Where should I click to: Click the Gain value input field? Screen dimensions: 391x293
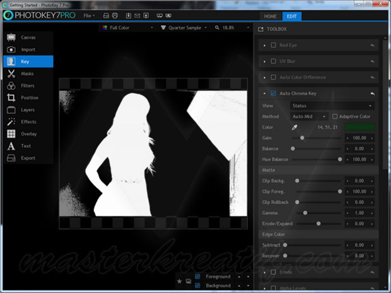click(360, 138)
